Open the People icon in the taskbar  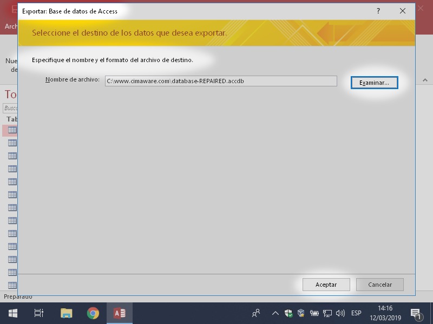256,313
